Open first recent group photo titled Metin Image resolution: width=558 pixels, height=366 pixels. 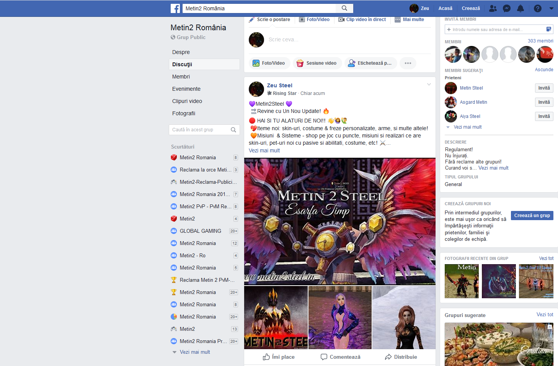(462, 281)
